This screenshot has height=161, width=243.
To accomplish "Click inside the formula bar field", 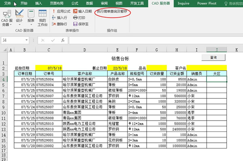I will click(156, 40).
